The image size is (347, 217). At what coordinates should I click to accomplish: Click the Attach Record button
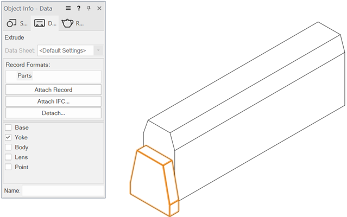click(x=53, y=90)
